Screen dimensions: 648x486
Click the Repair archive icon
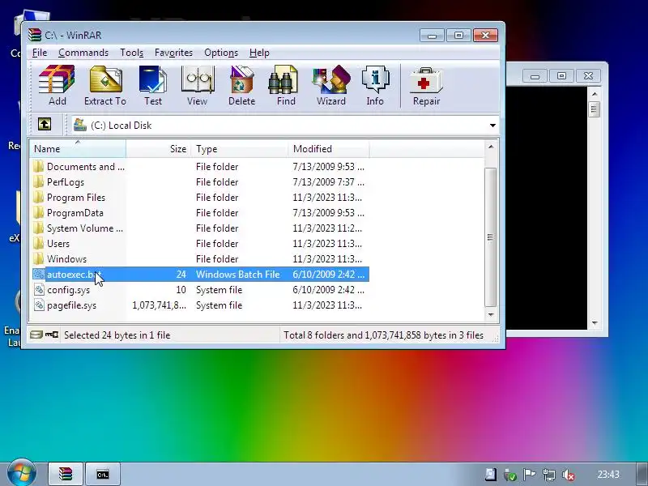tap(427, 86)
